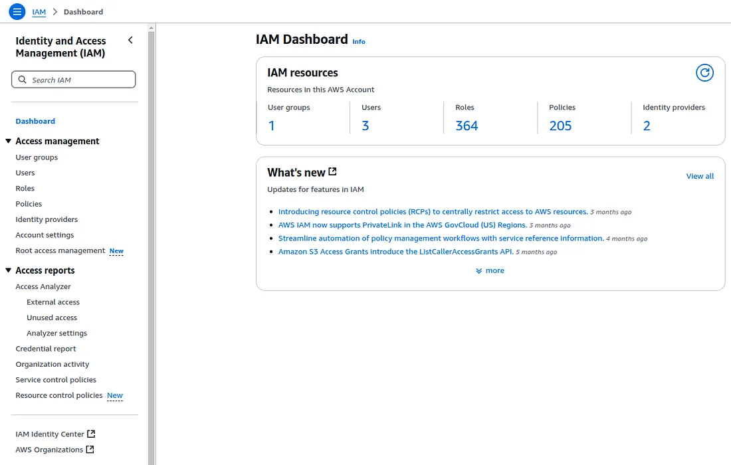Select the Dashboard navigation item

point(35,121)
